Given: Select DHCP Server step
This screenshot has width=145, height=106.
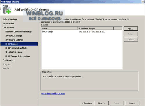Looking at the screenshot, I should [x=8, y=28].
